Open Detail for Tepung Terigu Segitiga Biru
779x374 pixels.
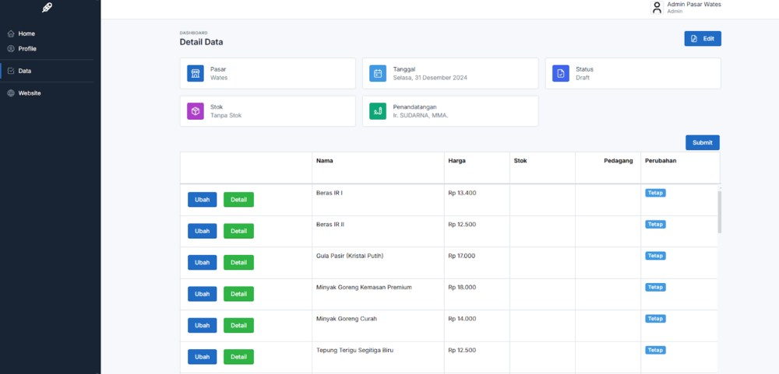(x=238, y=357)
